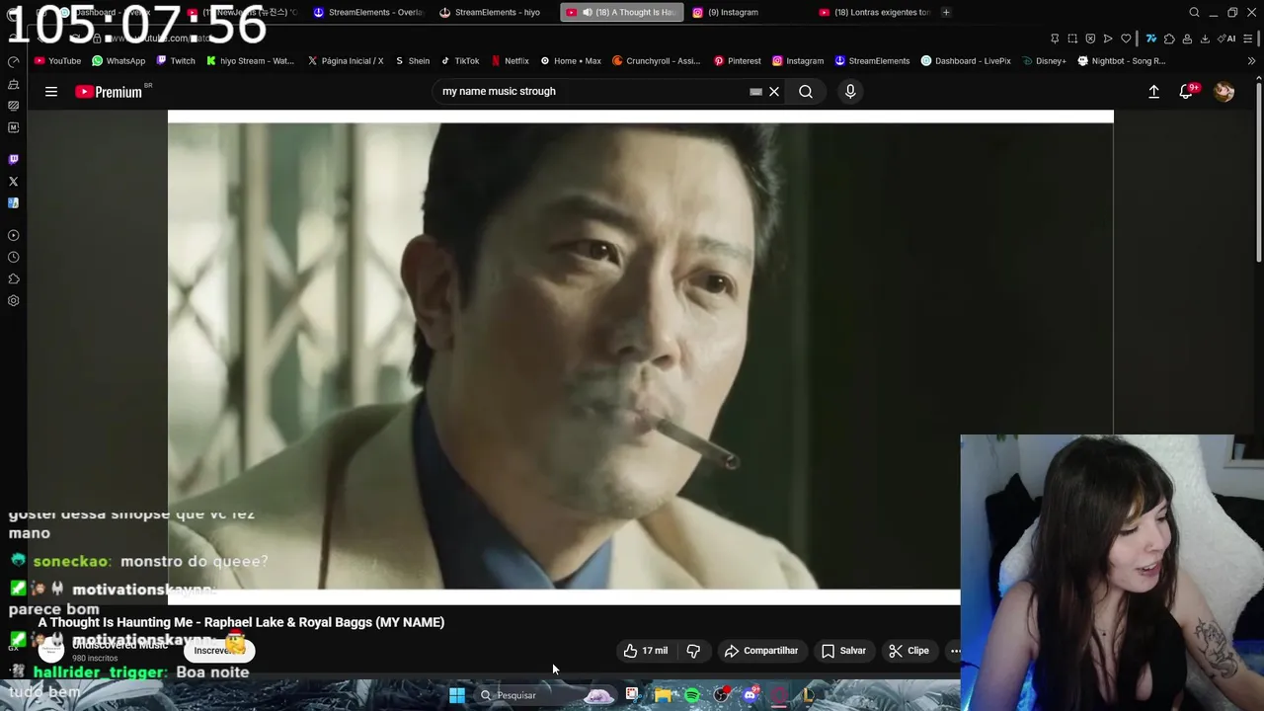Open X in the Opera sidebar
The image size is (1264, 711).
pyautogui.click(x=13, y=182)
